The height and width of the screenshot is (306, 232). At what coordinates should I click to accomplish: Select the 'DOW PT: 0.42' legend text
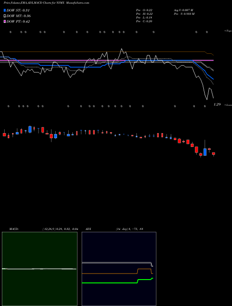point(18,21)
